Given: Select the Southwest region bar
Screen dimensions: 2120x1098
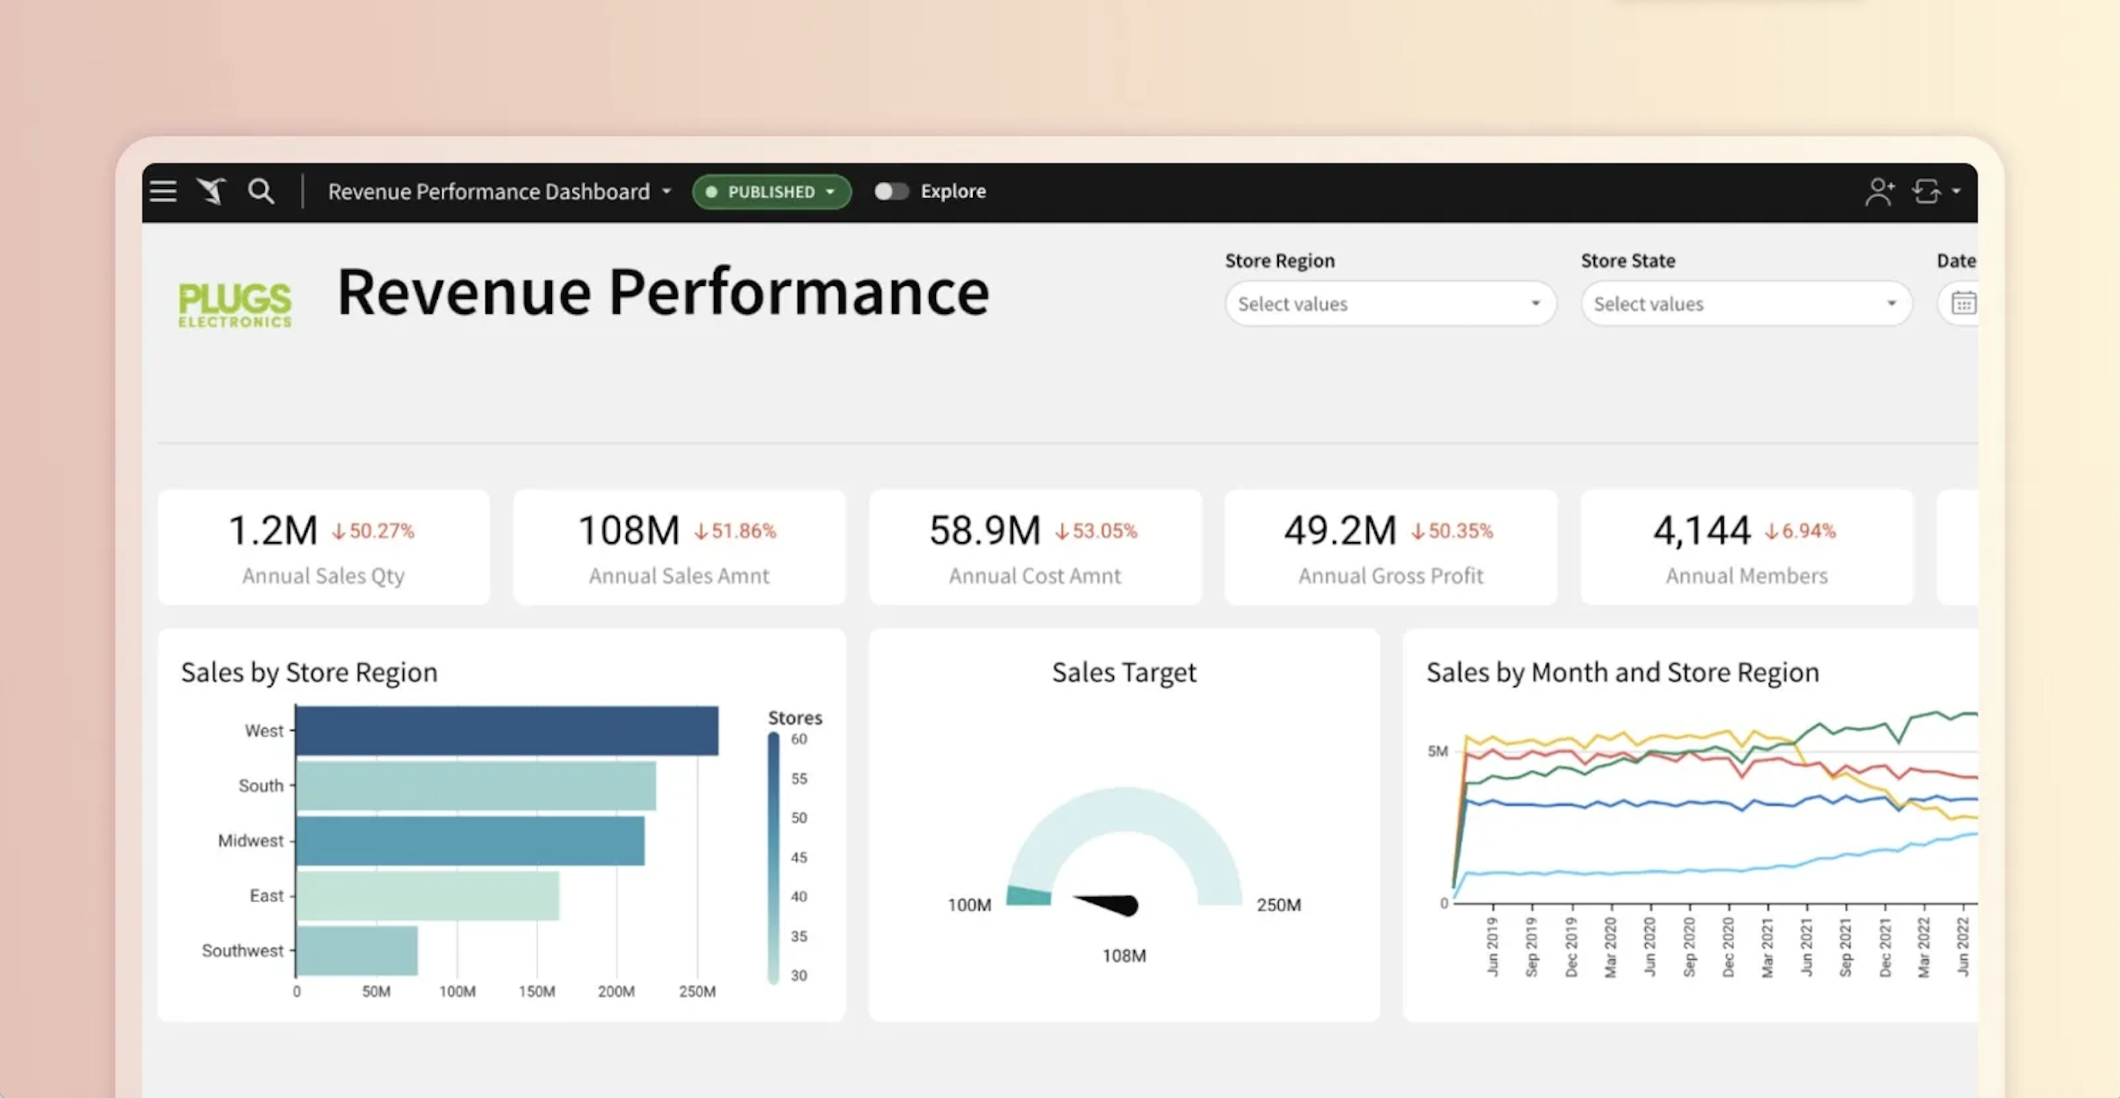Looking at the screenshot, I should 356,951.
